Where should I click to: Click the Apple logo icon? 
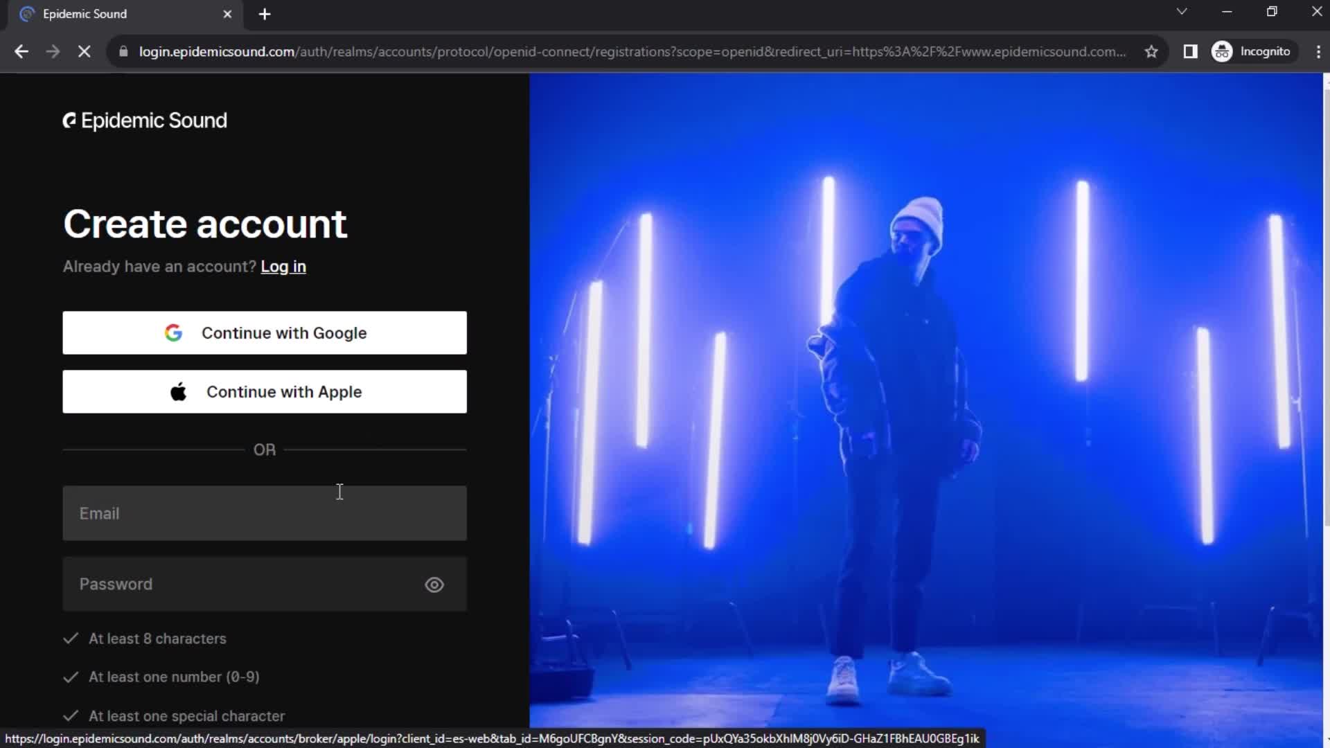pos(178,391)
